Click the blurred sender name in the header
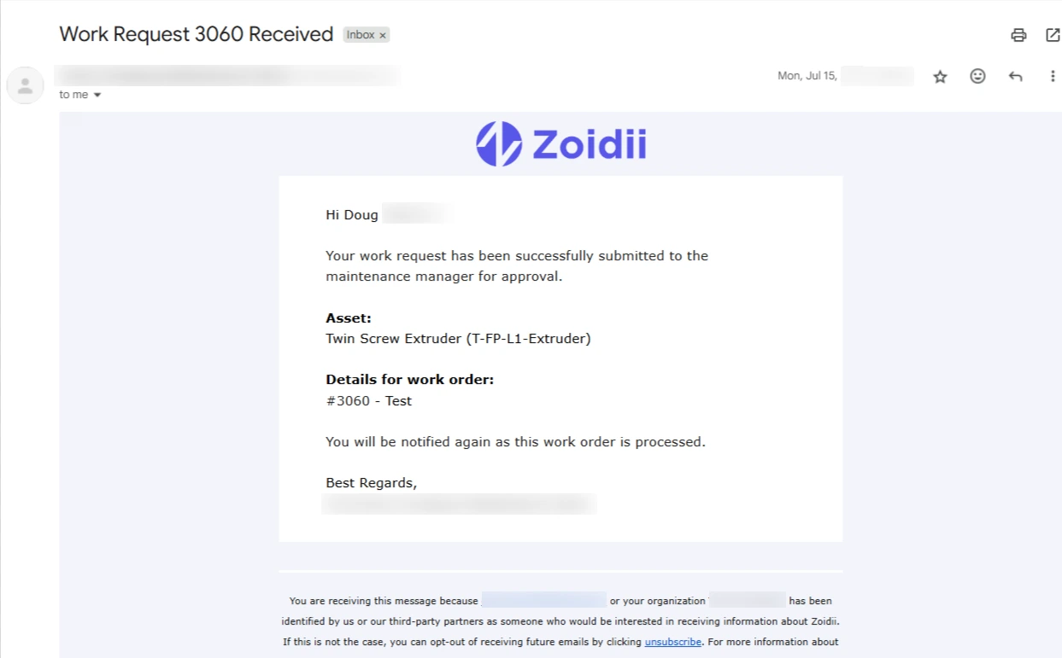This screenshot has width=1062, height=658. click(226, 75)
